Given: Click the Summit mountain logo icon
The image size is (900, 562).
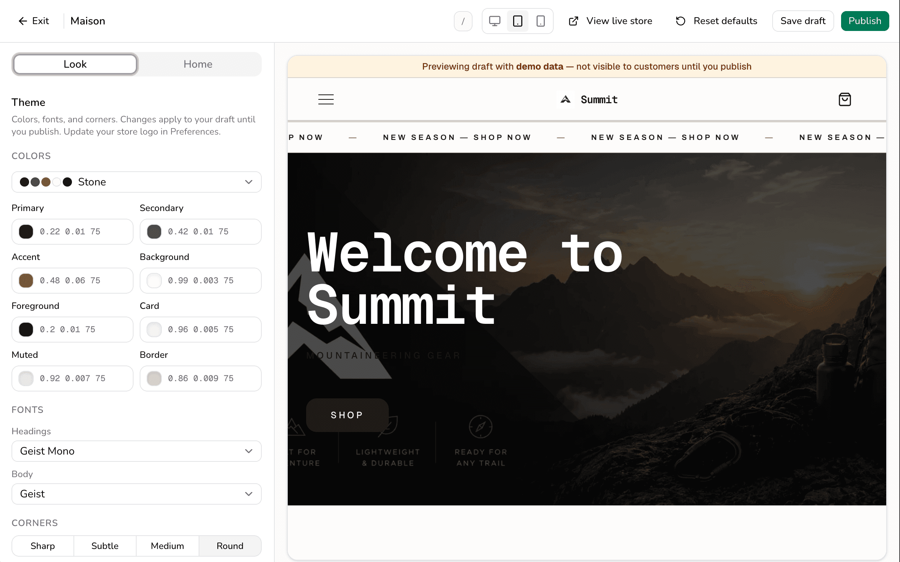Looking at the screenshot, I should (x=565, y=99).
